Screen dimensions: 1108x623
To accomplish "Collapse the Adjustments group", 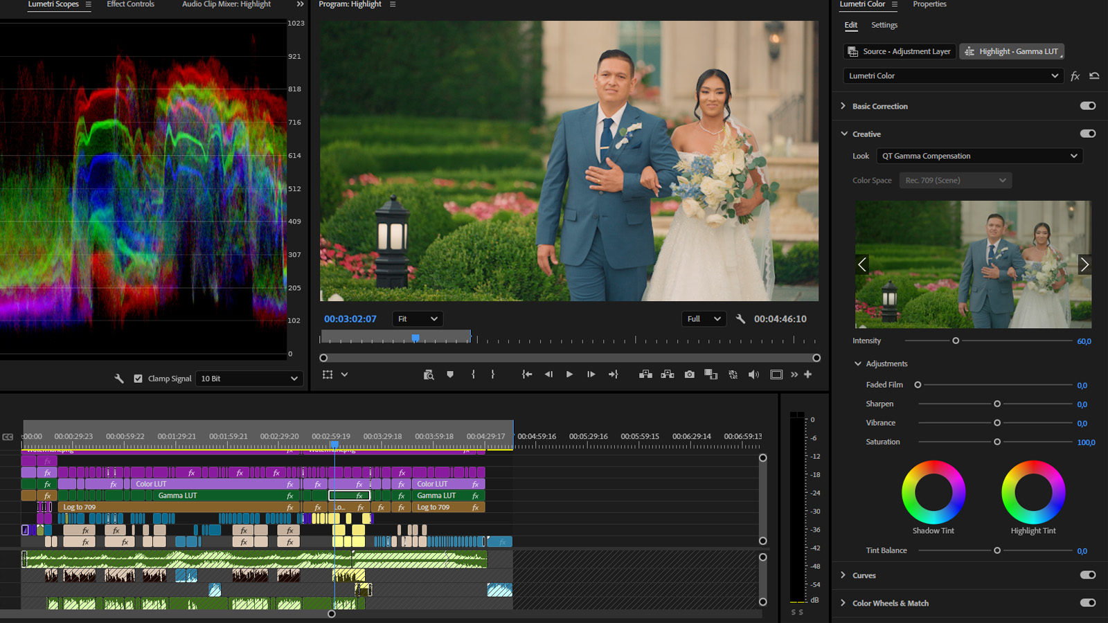I will pos(858,363).
